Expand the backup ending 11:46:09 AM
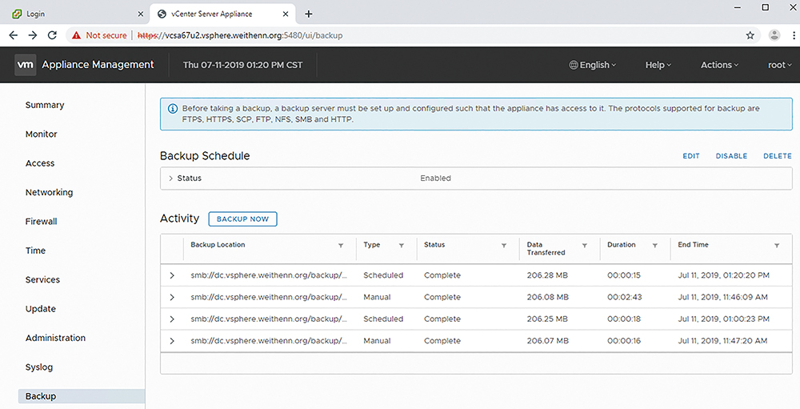800x409 pixels. coord(172,297)
